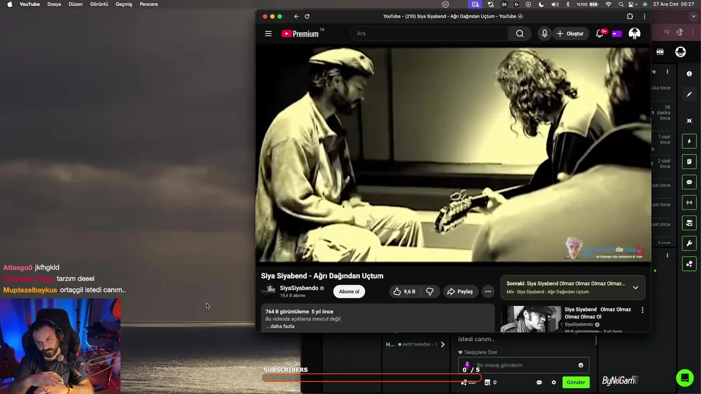Open macOS Control Center
The height and width of the screenshot is (394, 701).
pos(633,4)
